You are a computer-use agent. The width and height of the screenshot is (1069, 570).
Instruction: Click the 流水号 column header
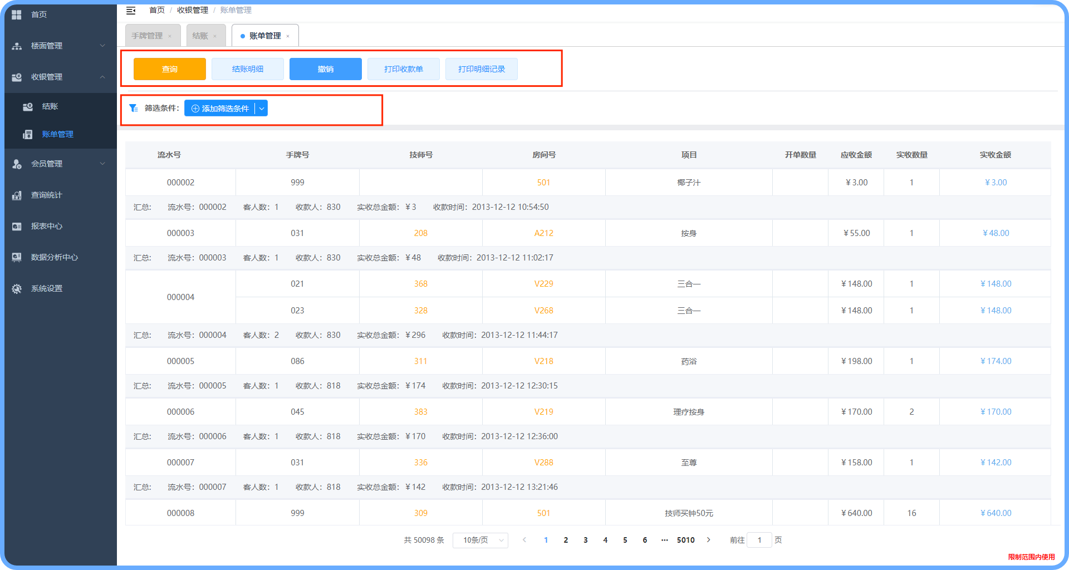169,155
